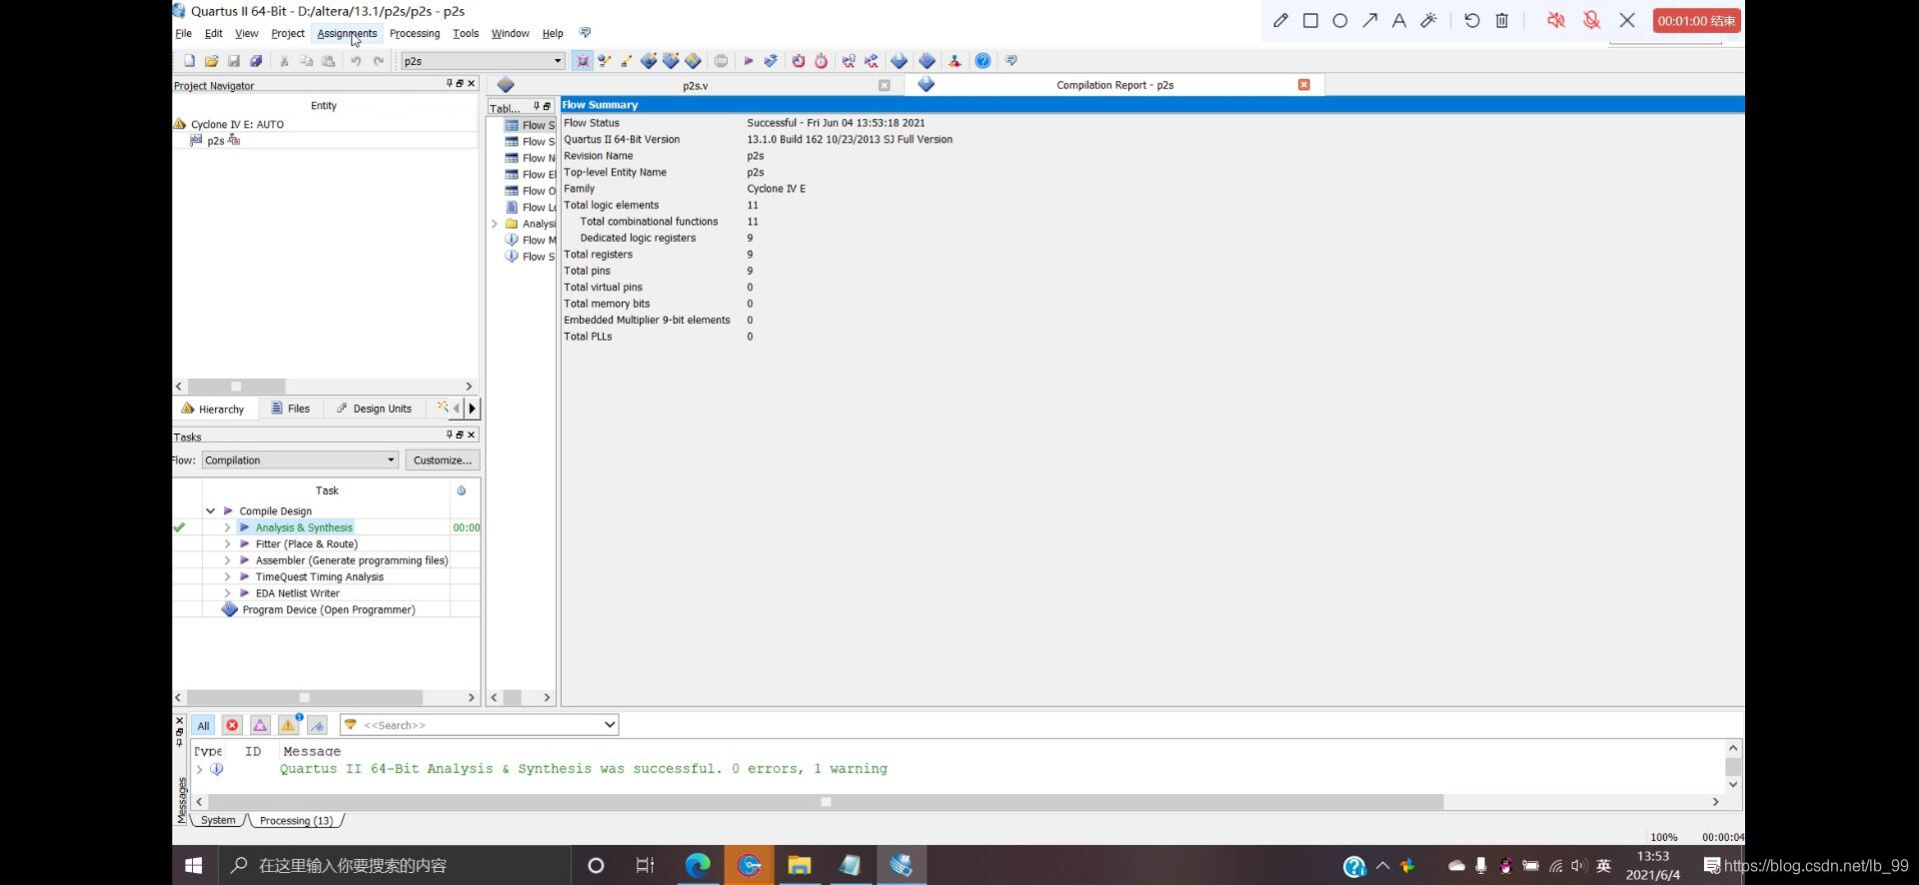The image size is (1919, 885).
Task: Expand the TimeQuest Timing Analysis task
Action: coord(227,576)
